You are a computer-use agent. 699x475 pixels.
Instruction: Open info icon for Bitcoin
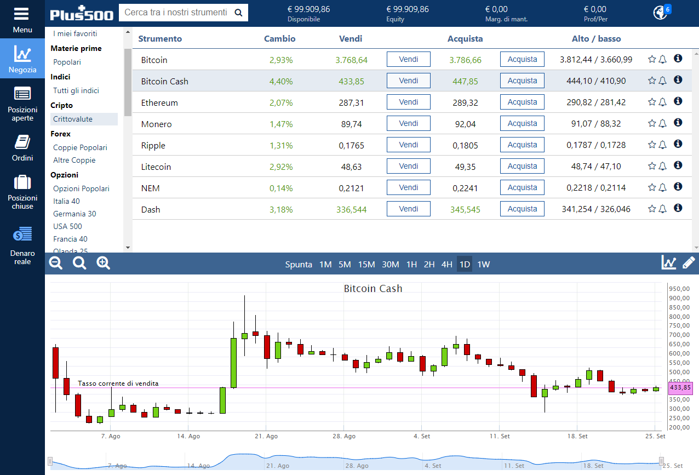[678, 59]
